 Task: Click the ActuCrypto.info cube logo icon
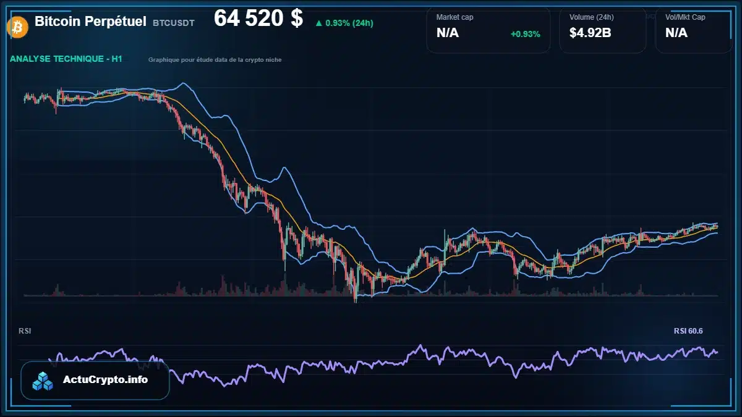[x=43, y=381]
